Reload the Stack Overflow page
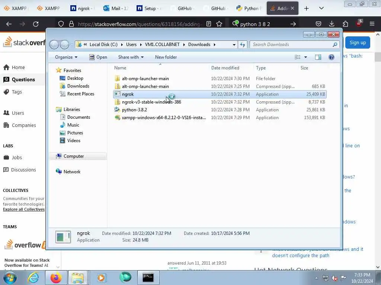The width and height of the screenshot is (381, 285). pos(36,24)
